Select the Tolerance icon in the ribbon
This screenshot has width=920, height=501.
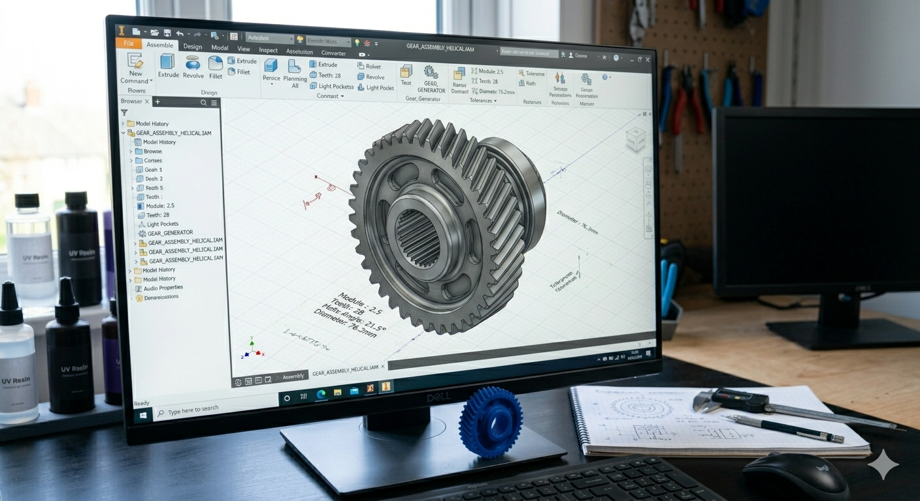[522, 74]
